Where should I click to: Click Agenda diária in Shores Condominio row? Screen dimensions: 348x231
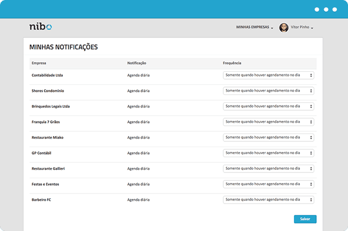pyautogui.click(x=138, y=91)
